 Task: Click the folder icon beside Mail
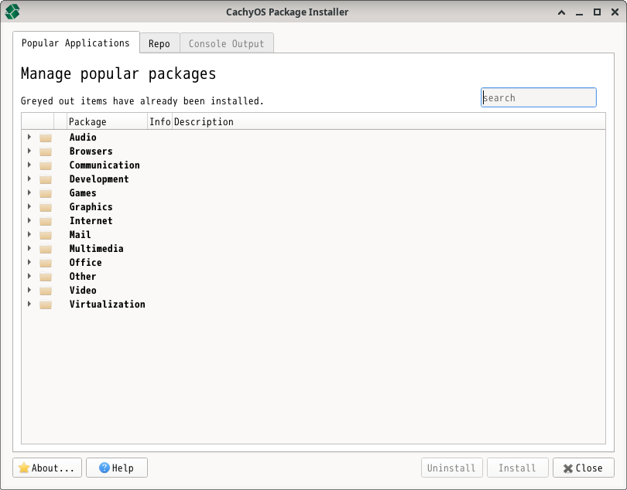45,234
